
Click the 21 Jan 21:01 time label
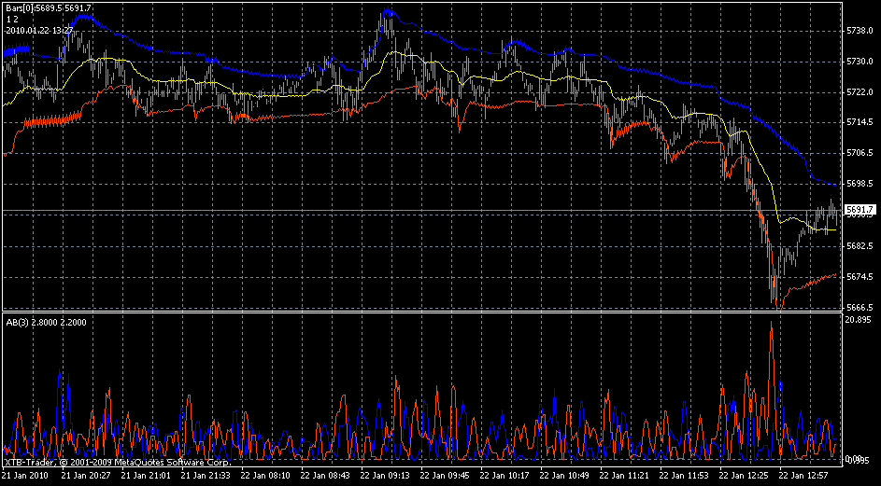[146, 475]
